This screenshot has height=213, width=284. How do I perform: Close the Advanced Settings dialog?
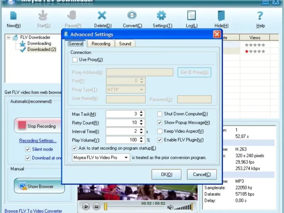pyautogui.click(x=217, y=34)
